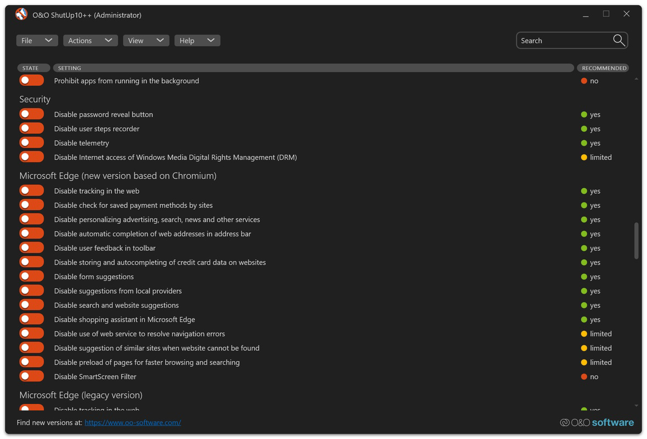Toggle Disable form suggestions
The image size is (647, 439).
pos(31,276)
